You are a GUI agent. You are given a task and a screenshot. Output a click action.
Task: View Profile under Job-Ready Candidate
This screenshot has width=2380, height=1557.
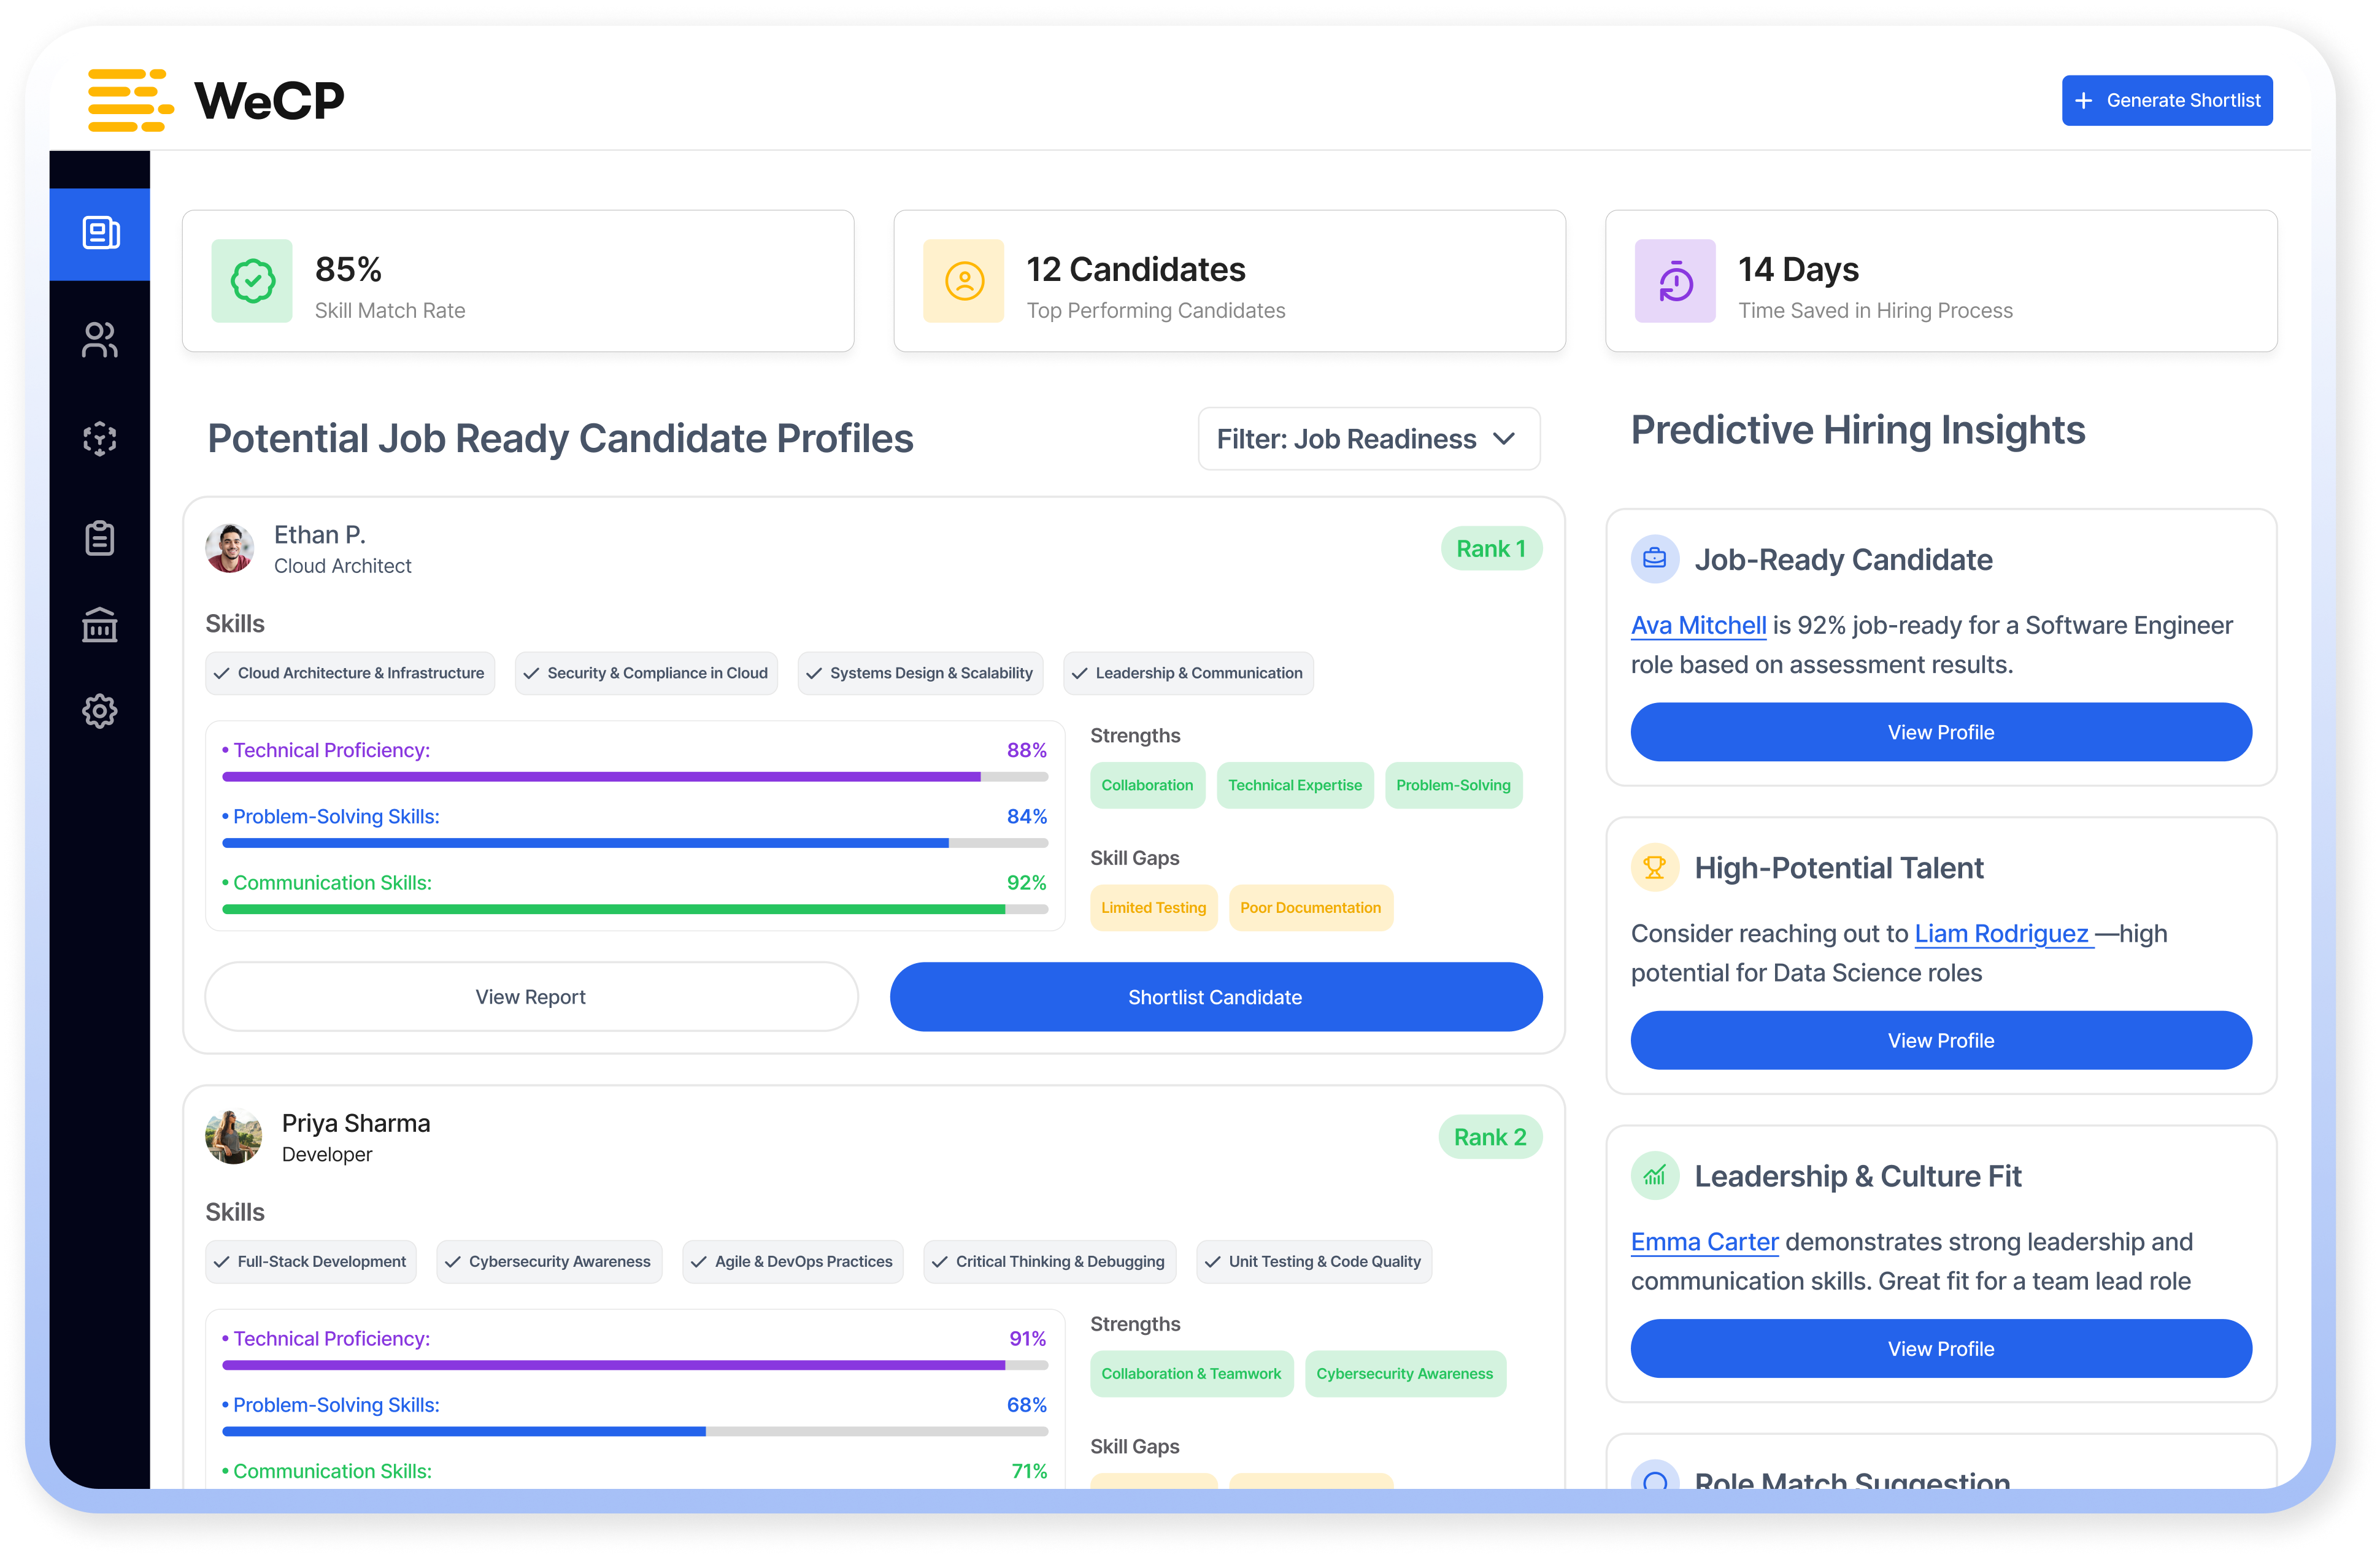click(1941, 732)
